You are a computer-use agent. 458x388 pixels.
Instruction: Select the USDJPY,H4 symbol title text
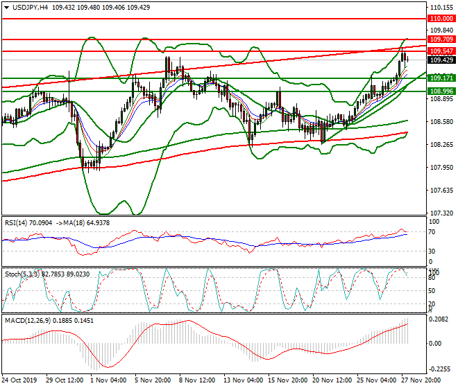(30, 8)
